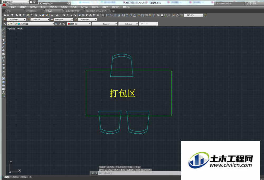The width and height of the screenshot is (264, 180).
Task: Open the Help question mark icon
Action: 102,15
